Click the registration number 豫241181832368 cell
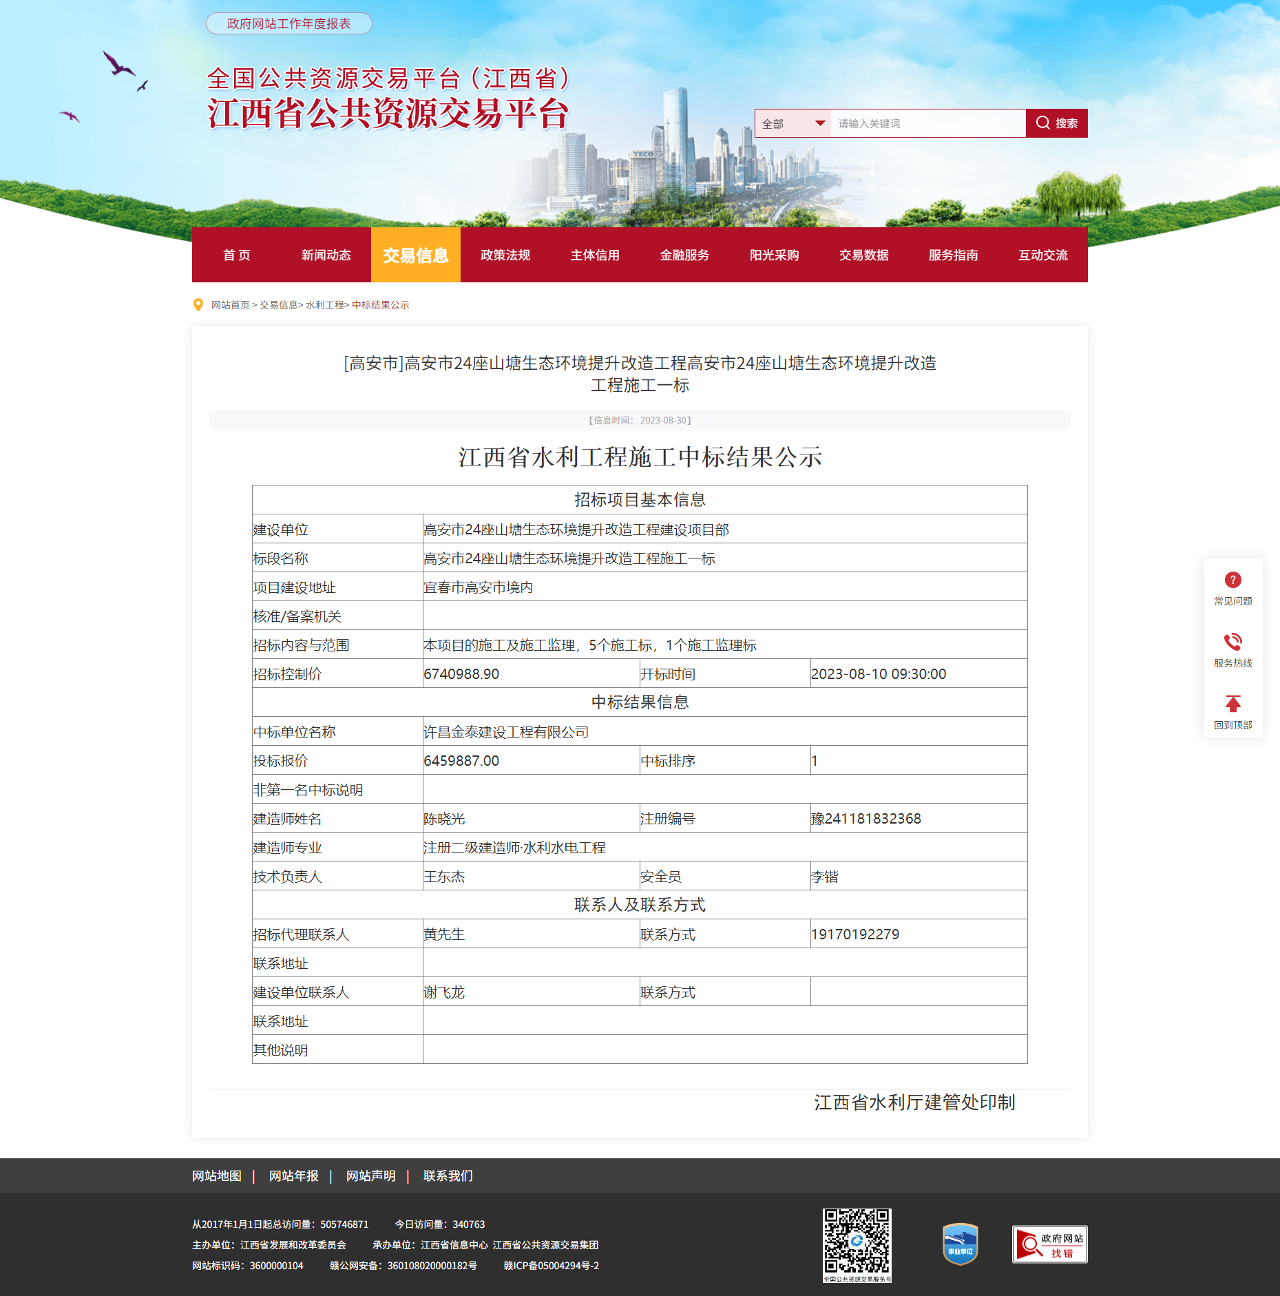Viewport: 1280px width, 1296px height. pos(919,818)
